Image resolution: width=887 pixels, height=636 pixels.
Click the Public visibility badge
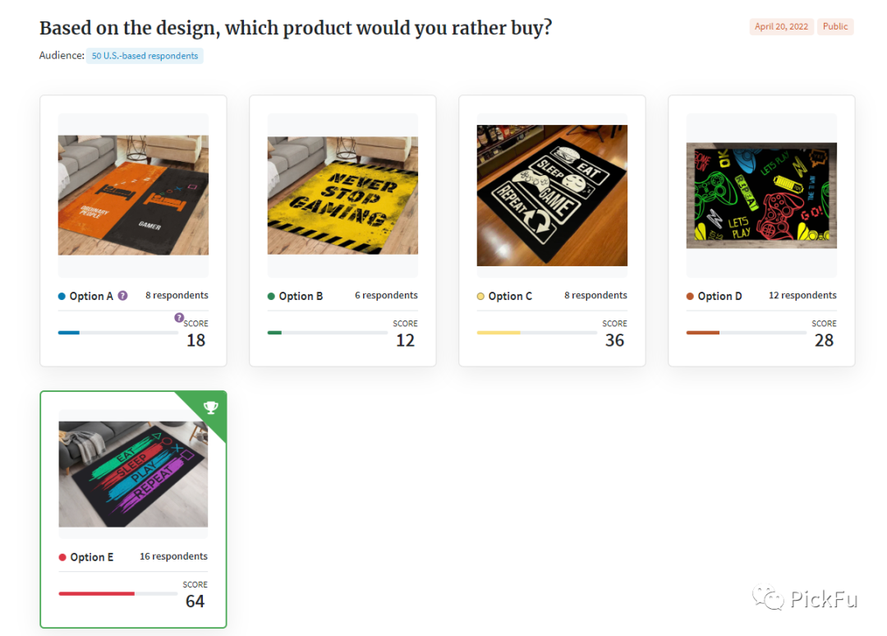(x=835, y=26)
